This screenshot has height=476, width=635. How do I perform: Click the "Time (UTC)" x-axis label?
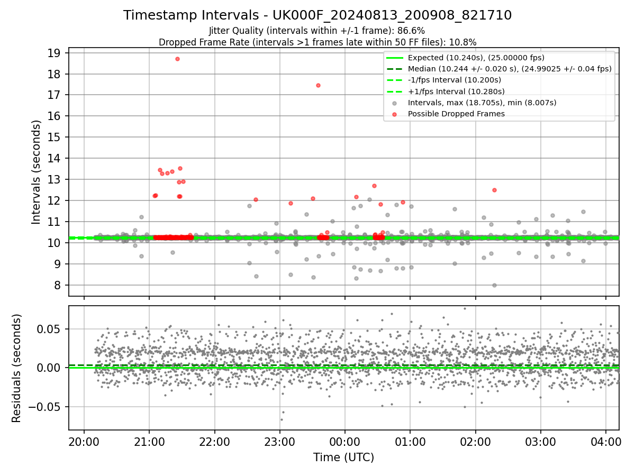(x=344, y=457)
